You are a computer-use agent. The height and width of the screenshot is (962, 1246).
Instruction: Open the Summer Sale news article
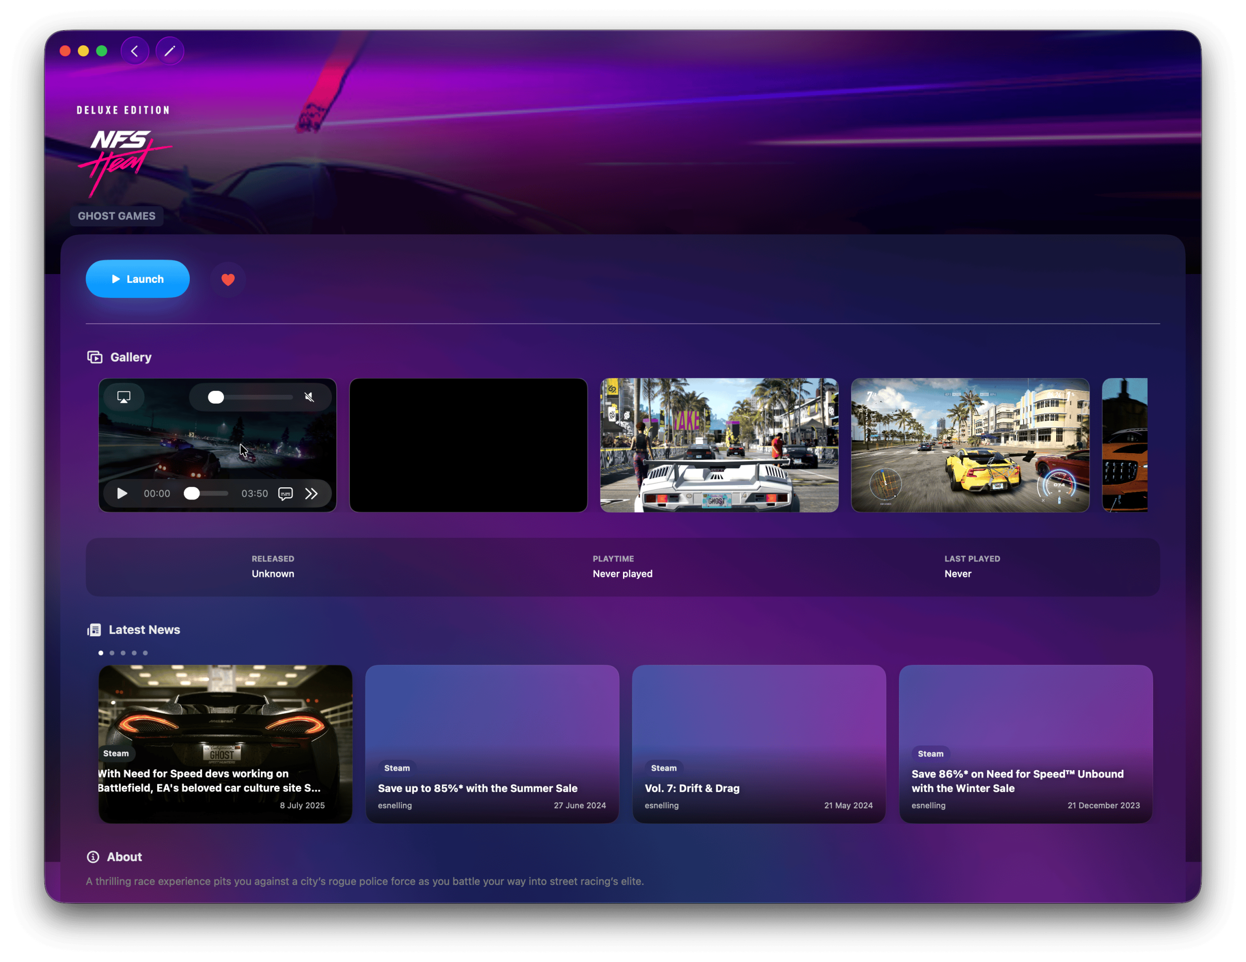click(x=492, y=743)
